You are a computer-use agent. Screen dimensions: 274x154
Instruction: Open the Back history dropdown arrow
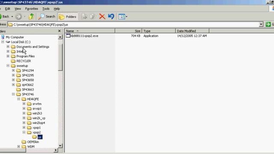pos(12,17)
